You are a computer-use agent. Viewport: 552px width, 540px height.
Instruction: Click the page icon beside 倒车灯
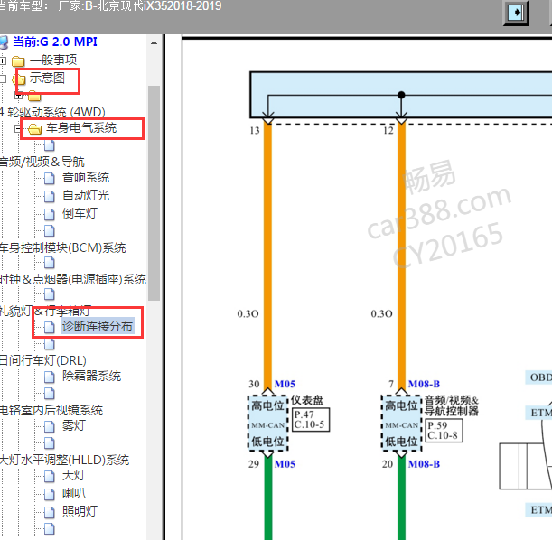pyautogui.click(x=50, y=214)
